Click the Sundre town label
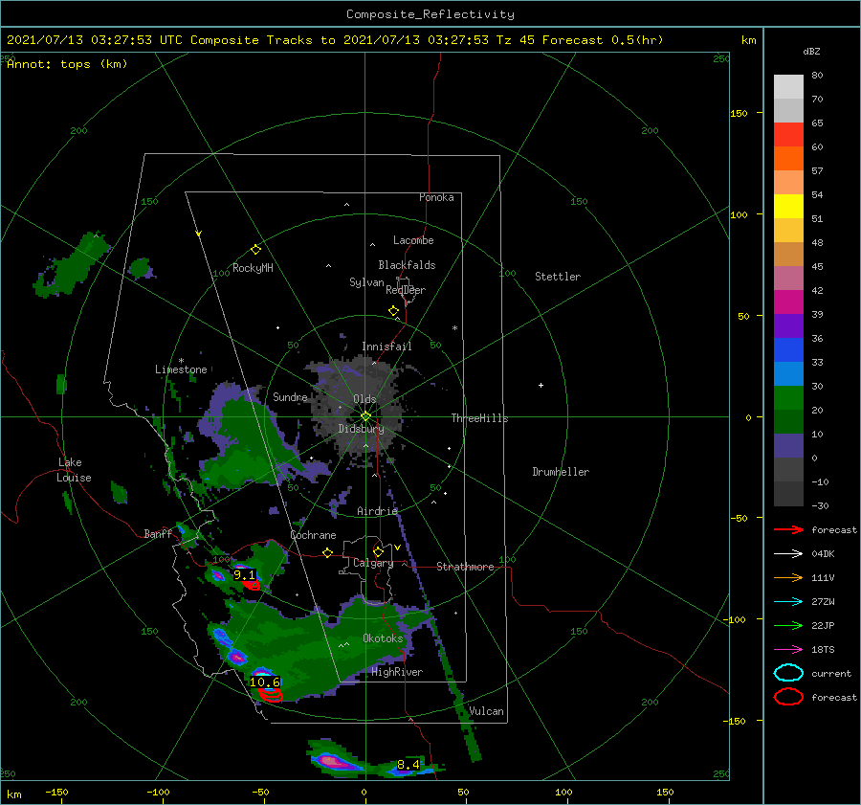 (290, 396)
